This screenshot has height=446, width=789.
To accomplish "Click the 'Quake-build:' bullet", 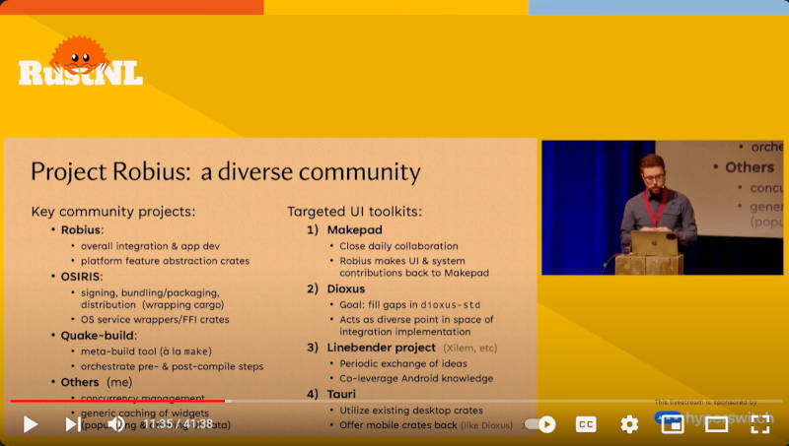I will pyautogui.click(x=99, y=336).
